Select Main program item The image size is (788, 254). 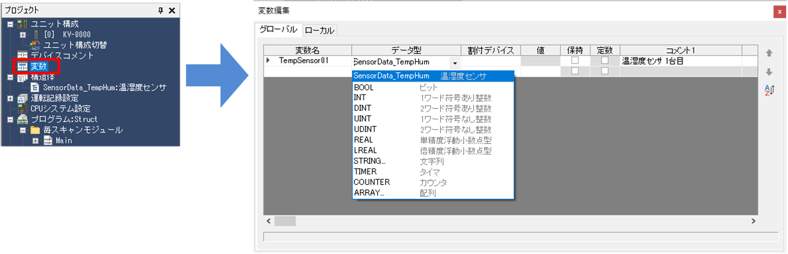tap(63, 141)
